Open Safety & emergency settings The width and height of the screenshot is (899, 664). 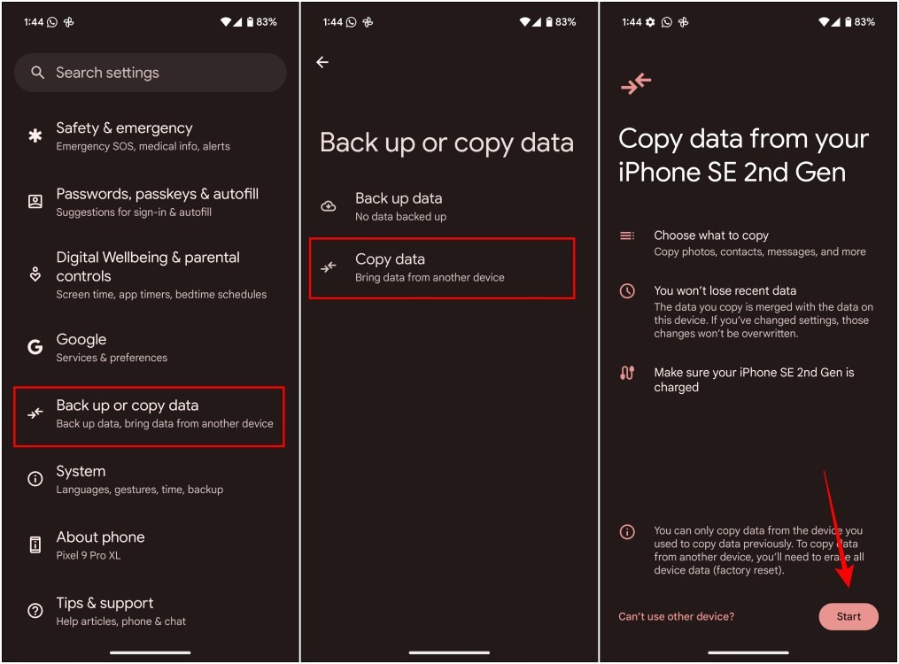[151, 136]
